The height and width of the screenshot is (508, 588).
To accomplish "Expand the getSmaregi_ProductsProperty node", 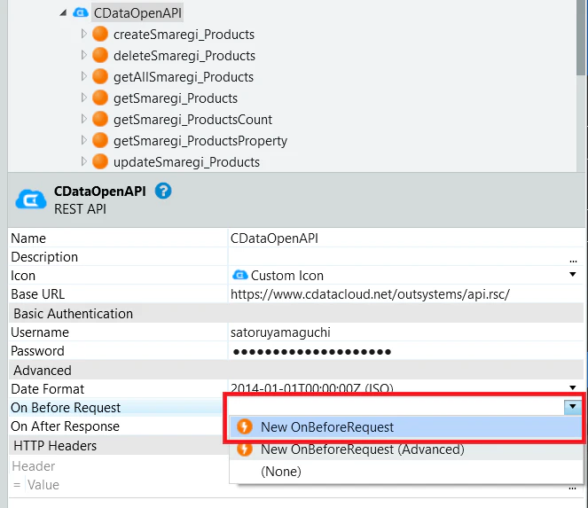I will (83, 141).
